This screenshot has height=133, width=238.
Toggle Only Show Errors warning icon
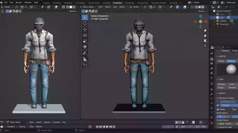183,122
